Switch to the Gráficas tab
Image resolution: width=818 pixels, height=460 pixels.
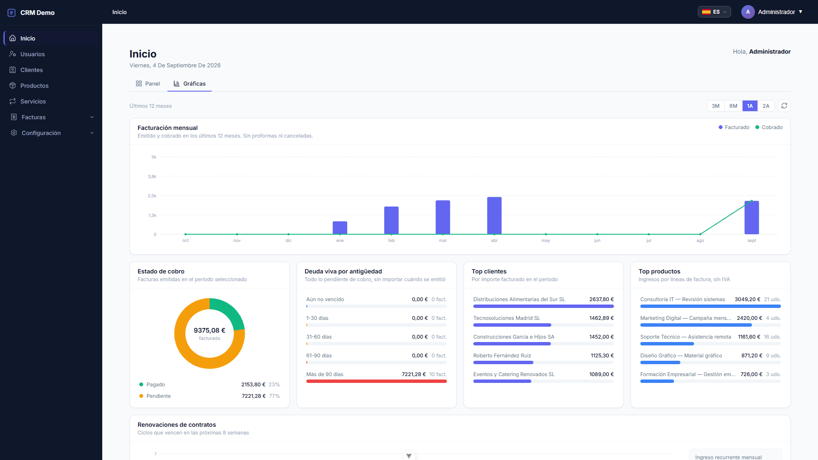190,83
